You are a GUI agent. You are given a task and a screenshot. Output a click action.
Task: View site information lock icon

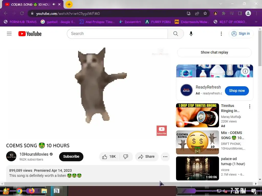point(32,13)
